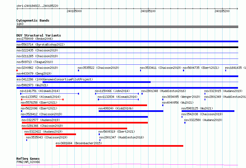Screen dimensions: 246x168
Task: Select nsv6040956 (Wu2021) label
Action: 178,103
